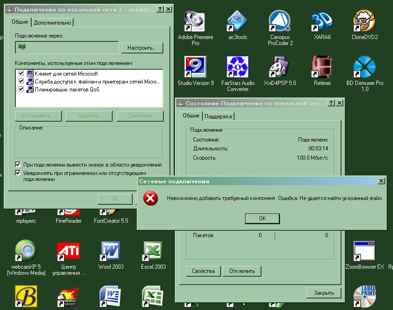Click Свойства in the status window
Screen dimensions: 393x310
point(203,271)
